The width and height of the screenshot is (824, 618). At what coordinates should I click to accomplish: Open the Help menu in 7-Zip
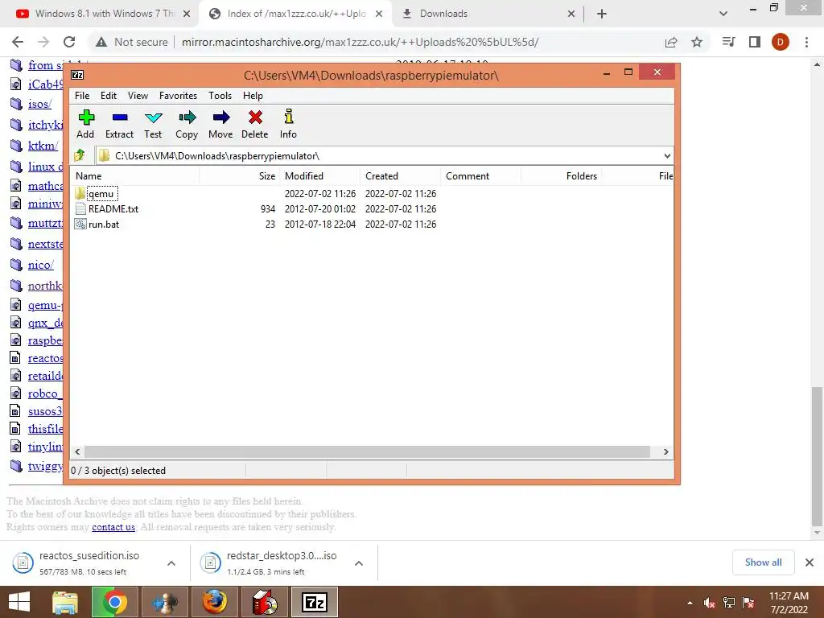pyautogui.click(x=253, y=96)
